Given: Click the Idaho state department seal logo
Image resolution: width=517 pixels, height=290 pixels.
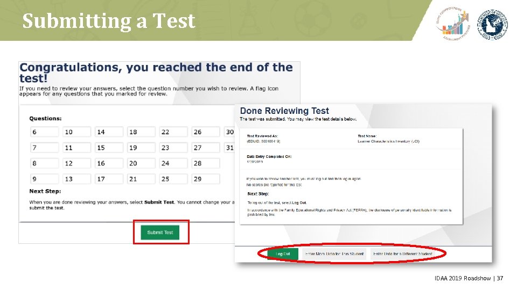Looking at the screenshot, I should [x=493, y=25].
